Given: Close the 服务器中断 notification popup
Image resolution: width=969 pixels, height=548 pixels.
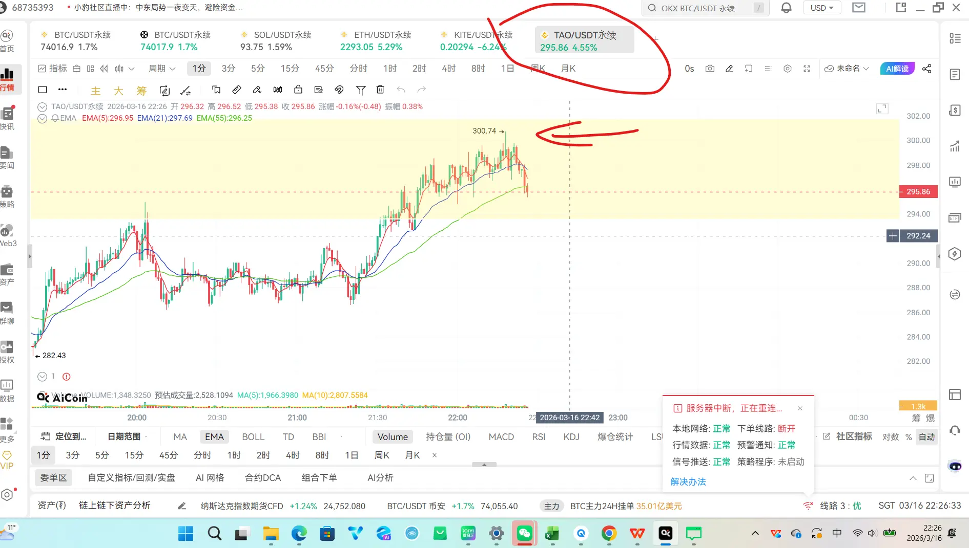Looking at the screenshot, I should point(800,408).
